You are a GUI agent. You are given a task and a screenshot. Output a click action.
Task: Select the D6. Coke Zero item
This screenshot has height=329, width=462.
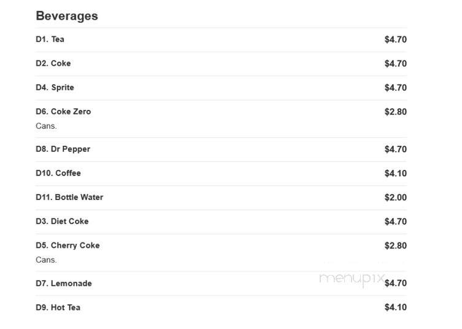(221, 119)
